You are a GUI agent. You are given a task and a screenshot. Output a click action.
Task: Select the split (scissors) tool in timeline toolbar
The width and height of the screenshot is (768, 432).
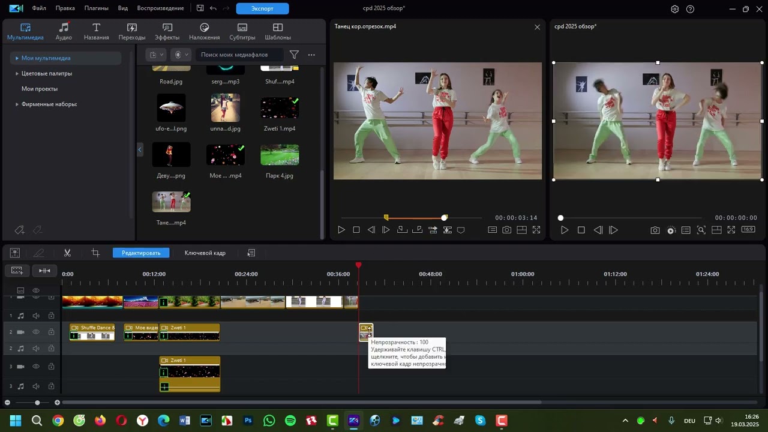click(x=67, y=253)
